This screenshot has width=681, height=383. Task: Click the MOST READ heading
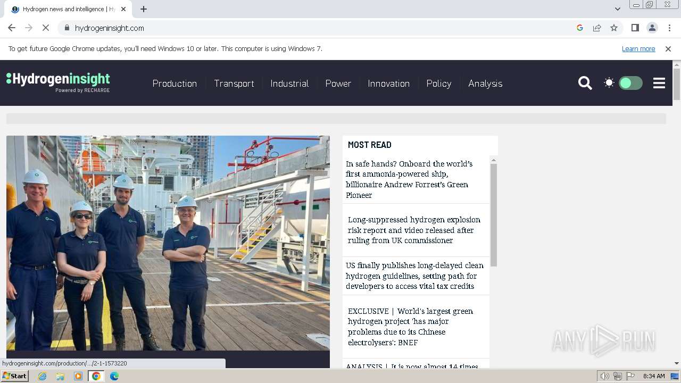369,145
